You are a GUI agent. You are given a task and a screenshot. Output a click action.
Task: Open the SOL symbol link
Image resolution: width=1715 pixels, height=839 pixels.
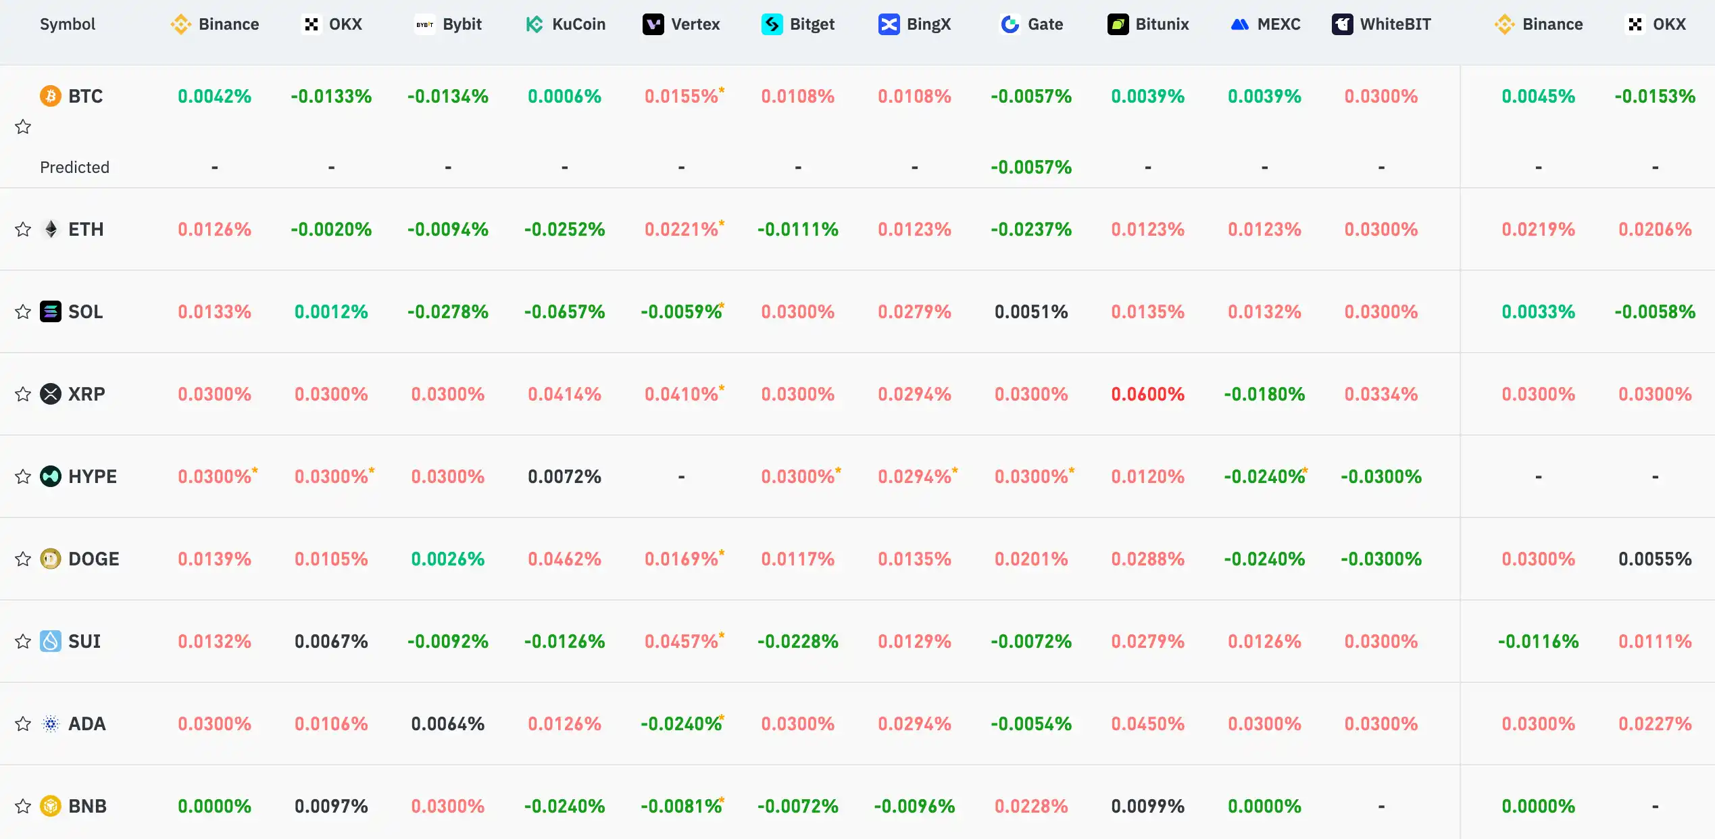click(85, 312)
